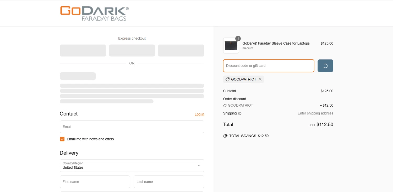Screen dimensions: 393x192
Task: Click the Total Savings tag icon
Action: click(225, 136)
